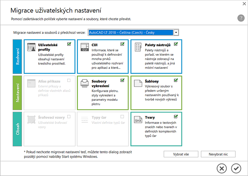Image resolution: width=248 pixels, height=176 pixels.
Task: Click the Obsah category label
Action: pos(17,129)
